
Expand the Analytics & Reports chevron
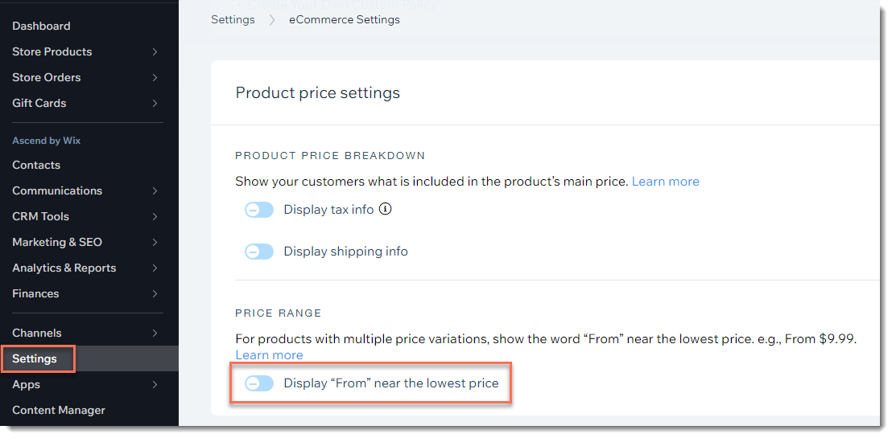click(155, 268)
